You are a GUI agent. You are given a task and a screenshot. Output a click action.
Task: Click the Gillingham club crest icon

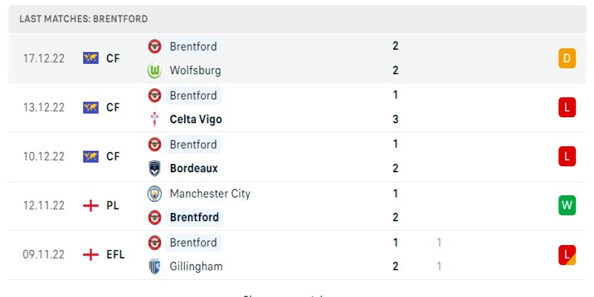click(x=154, y=267)
